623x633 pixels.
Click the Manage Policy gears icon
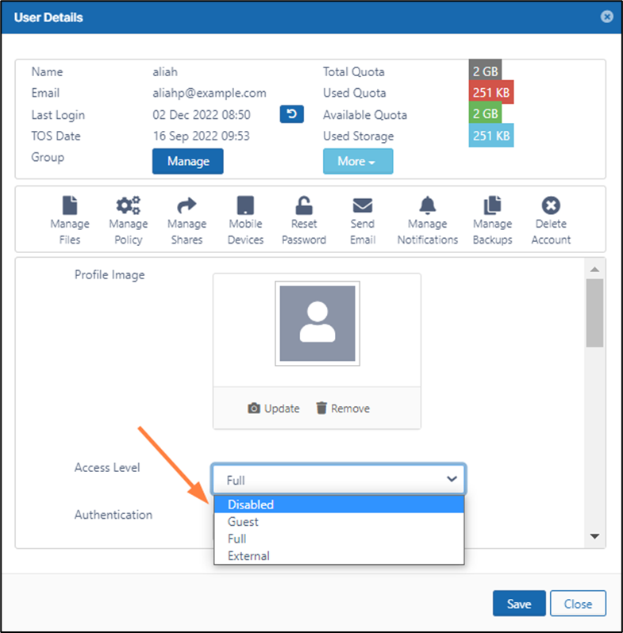pos(129,205)
